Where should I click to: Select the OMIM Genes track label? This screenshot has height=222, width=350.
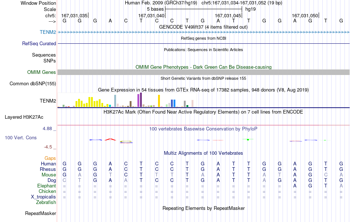click(x=41, y=72)
